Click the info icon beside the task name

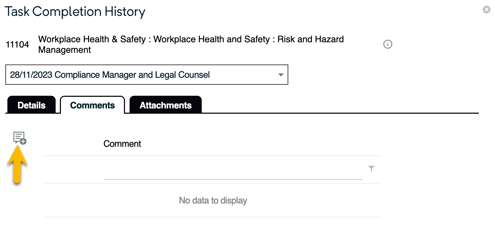pos(388,44)
